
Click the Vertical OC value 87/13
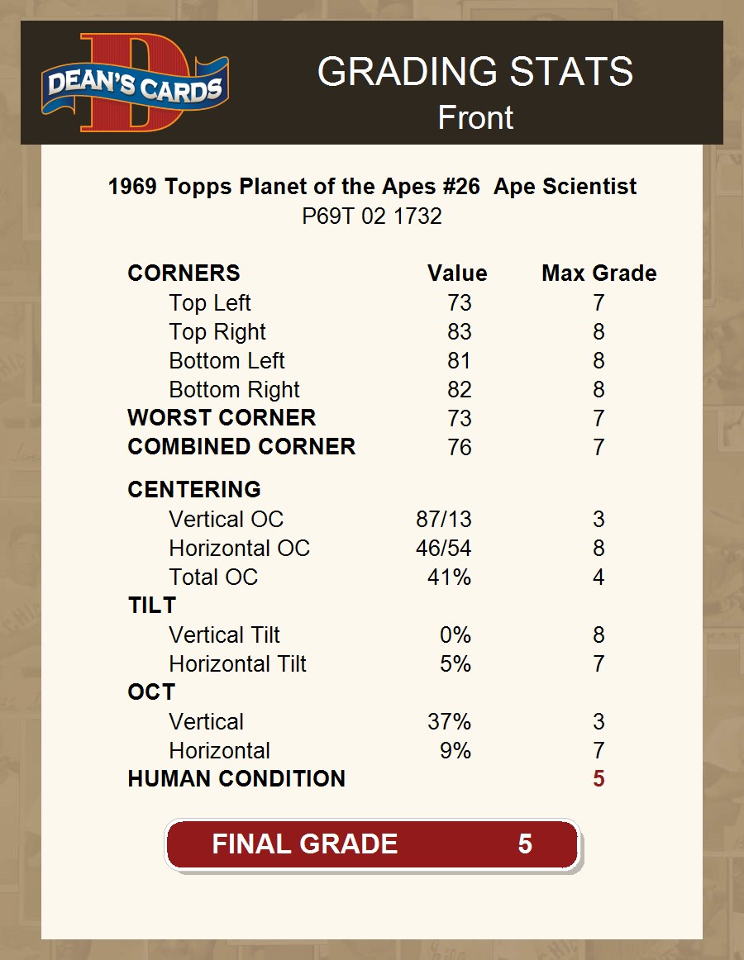[444, 520]
